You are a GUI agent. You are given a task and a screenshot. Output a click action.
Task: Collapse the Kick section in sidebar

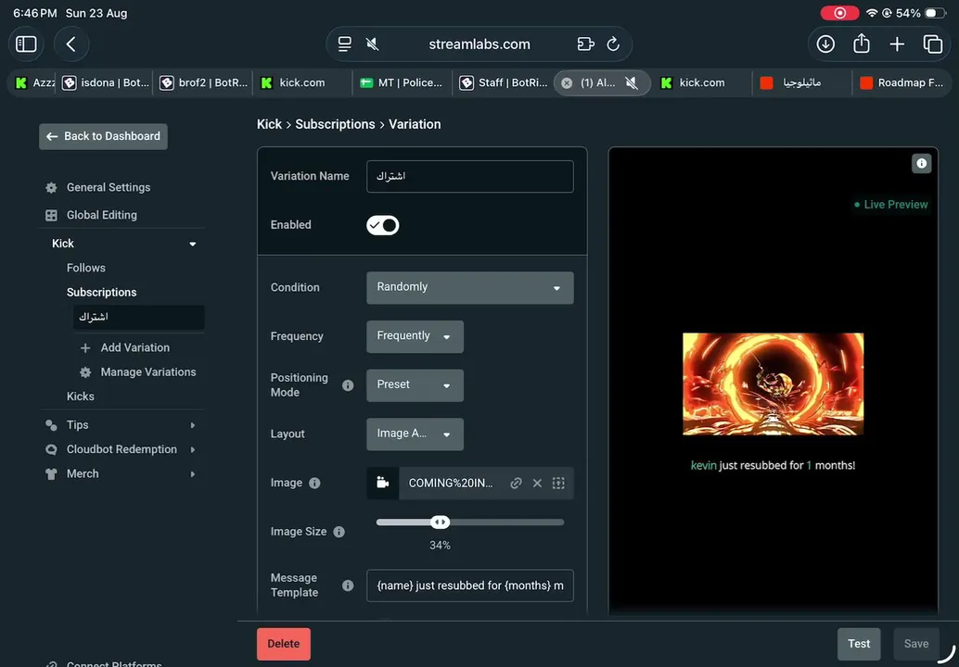[x=193, y=244]
